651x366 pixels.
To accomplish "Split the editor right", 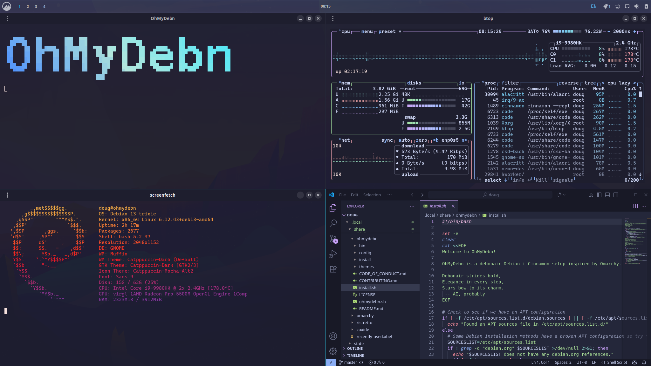I will click(635, 206).
